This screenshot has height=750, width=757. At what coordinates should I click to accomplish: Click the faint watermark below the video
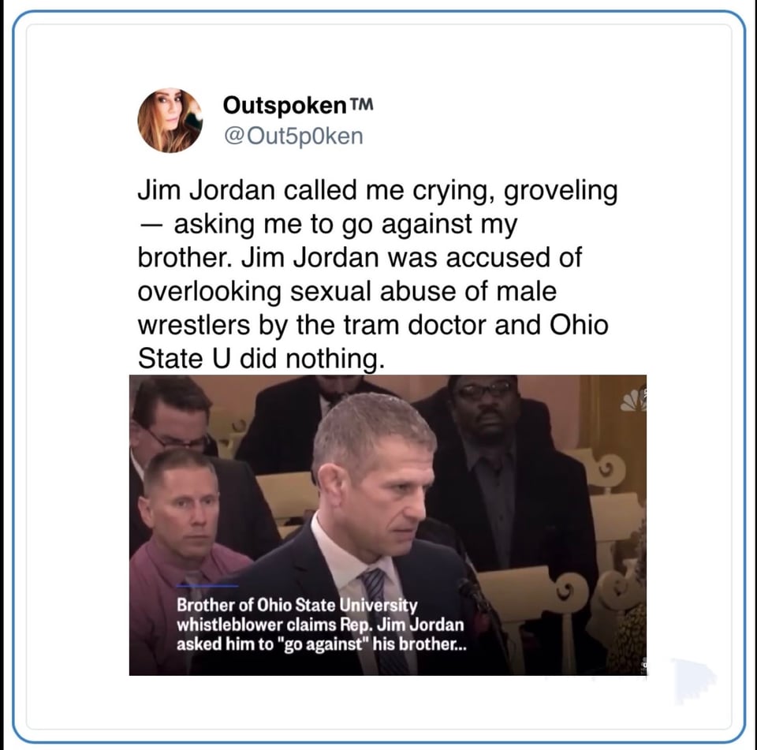coord(693,681)
